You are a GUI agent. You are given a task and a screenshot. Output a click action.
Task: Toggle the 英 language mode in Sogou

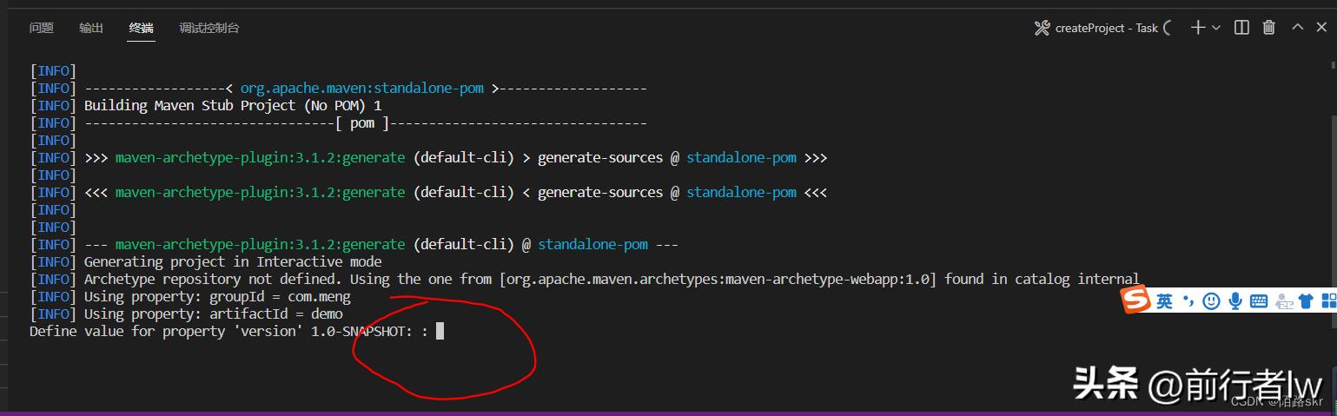[1164, 300]
